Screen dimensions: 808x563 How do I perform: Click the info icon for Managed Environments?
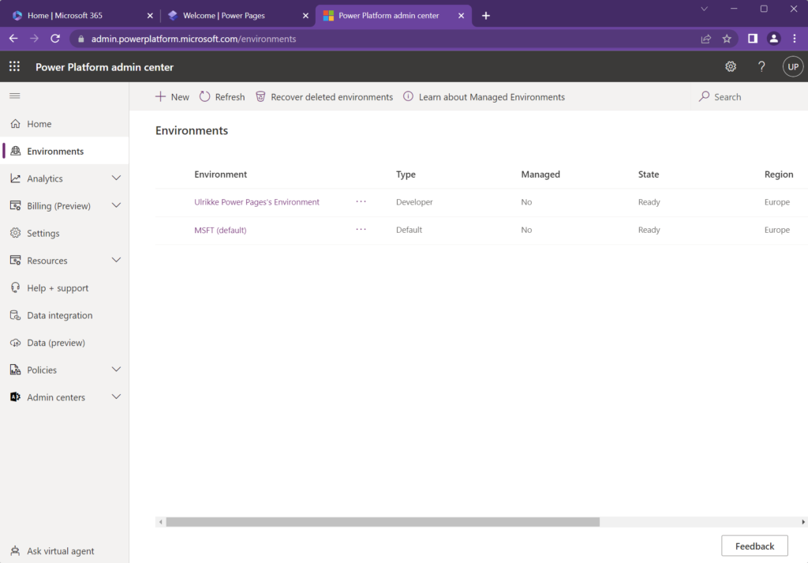(408, 96)
